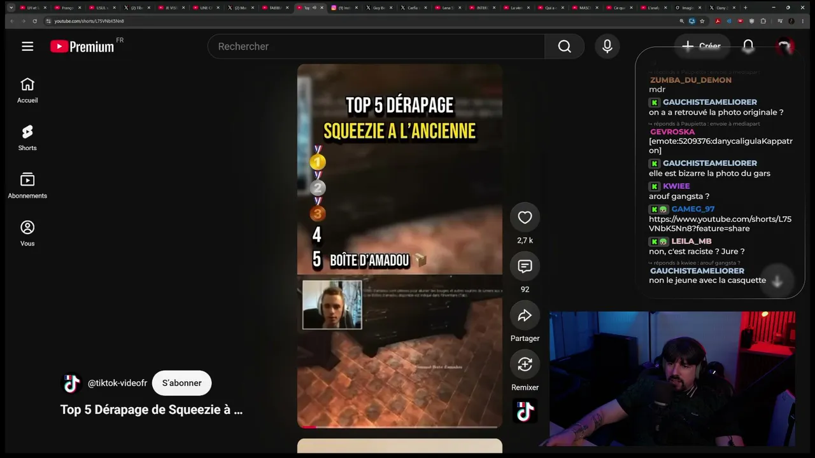Open the Extensions puzzle icon
The width and height of the screenshot is (815, 458).
[x=763, y=21]
